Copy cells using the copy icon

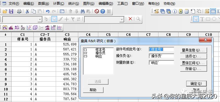point(34,11)
